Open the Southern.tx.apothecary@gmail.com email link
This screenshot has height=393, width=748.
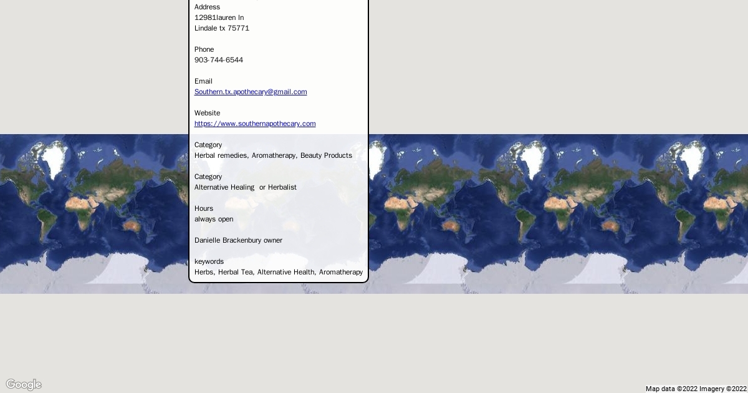tap(251, 92)
